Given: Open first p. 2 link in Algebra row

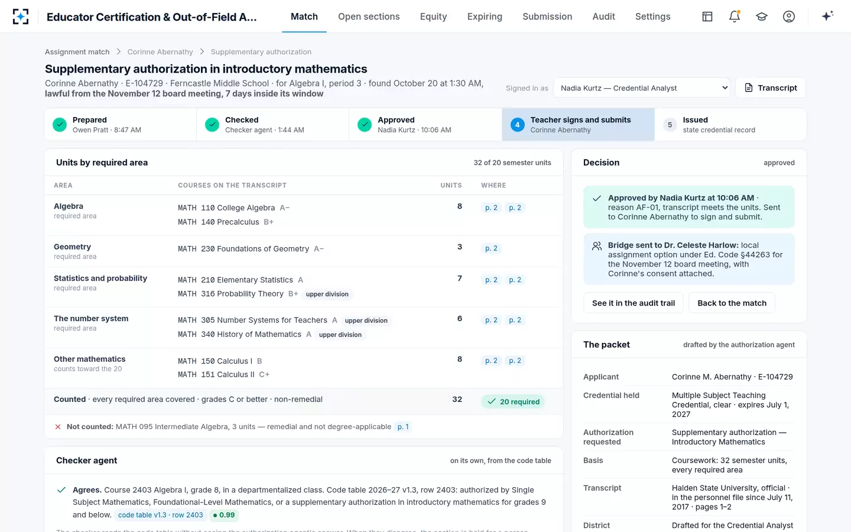Looking at the screenshot, I should tap(491, 208).
